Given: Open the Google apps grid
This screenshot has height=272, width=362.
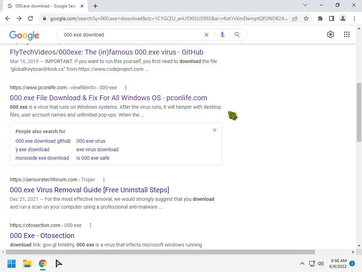Looking at the screenshot, I should pos(347,34).
